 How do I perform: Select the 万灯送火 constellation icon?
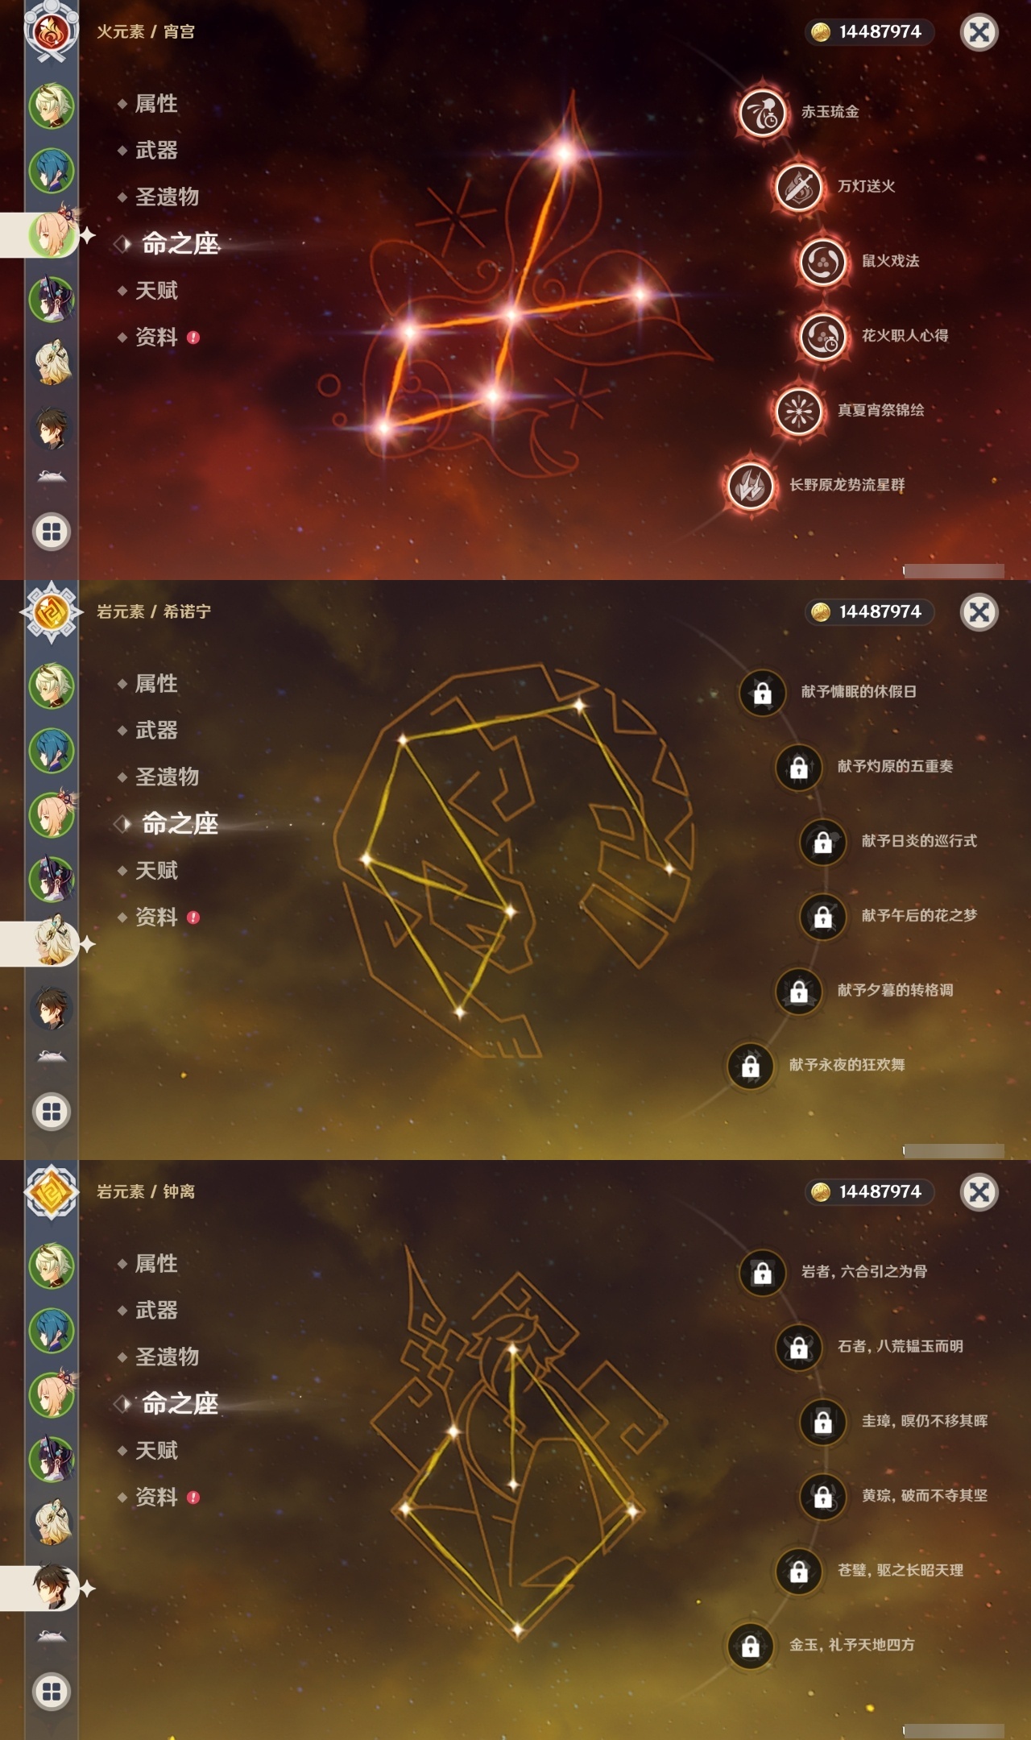coord(798,187)
